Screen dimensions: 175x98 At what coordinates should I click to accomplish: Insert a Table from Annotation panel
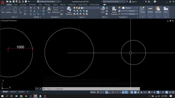click(62, 14)
